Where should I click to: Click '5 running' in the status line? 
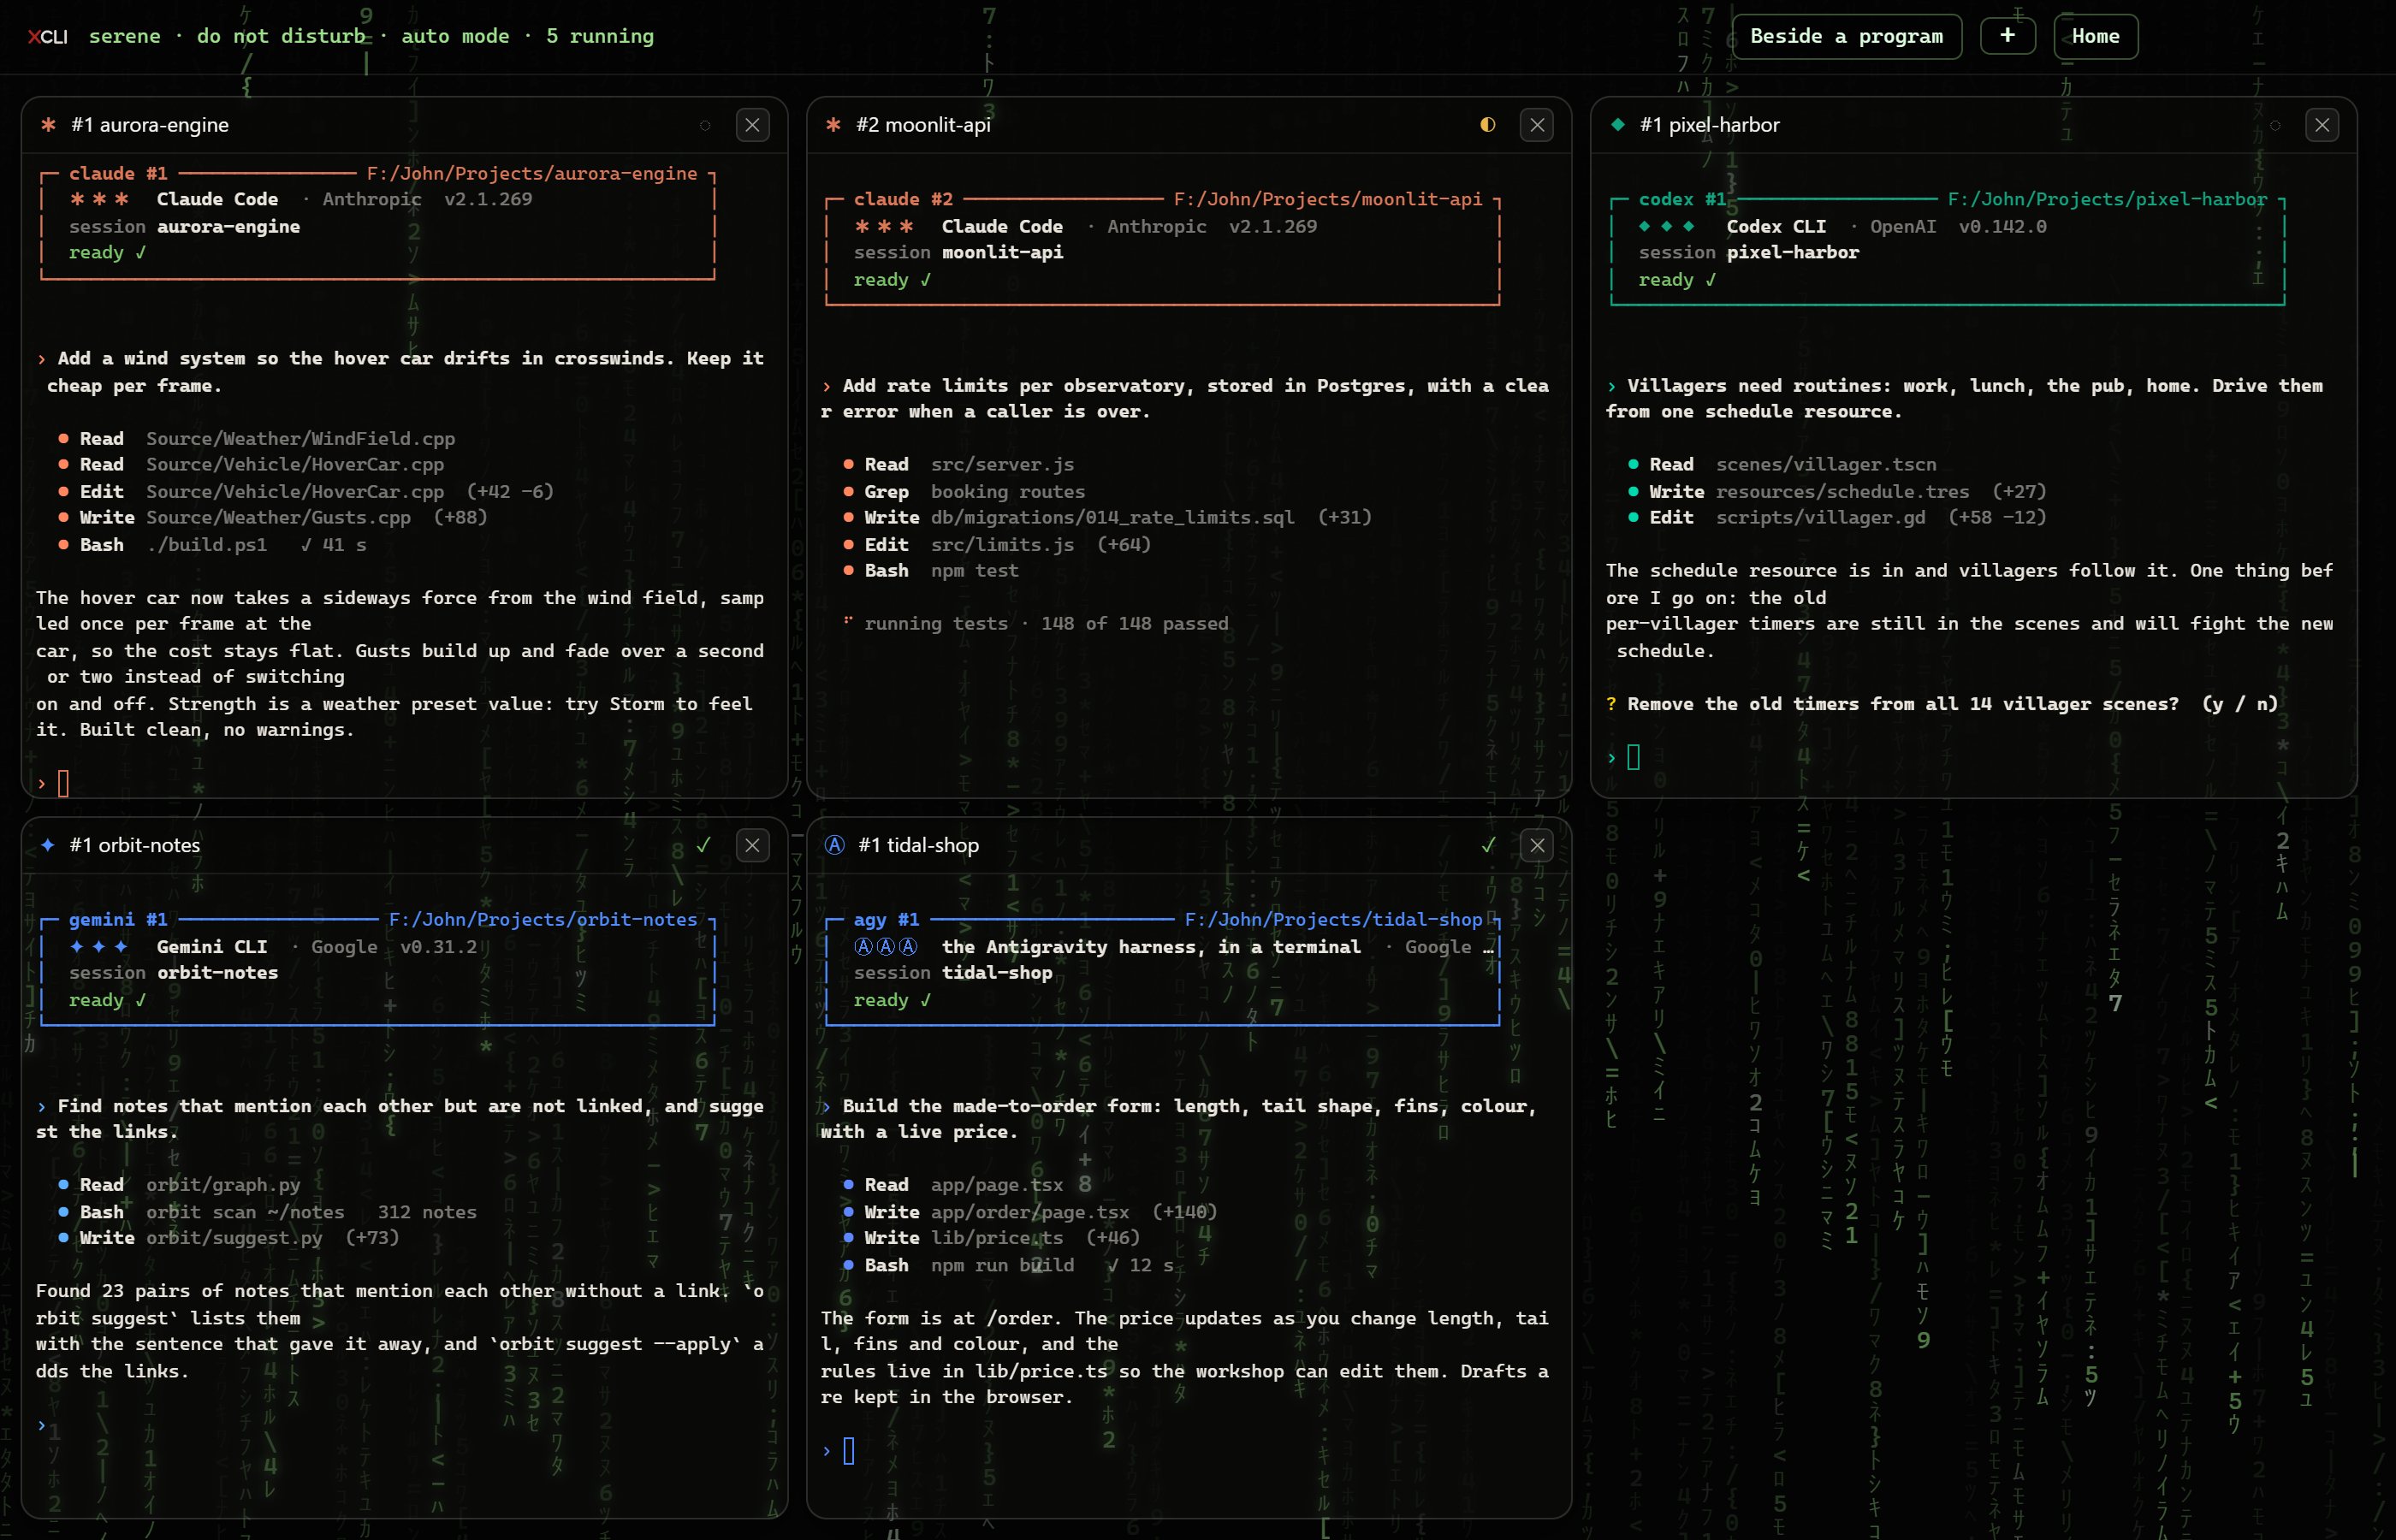tap(600, 36)
